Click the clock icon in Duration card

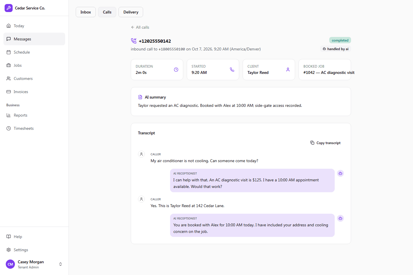[176, 70]
